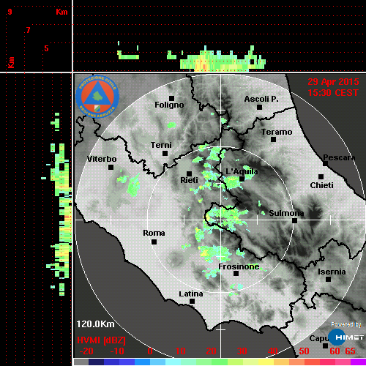Select the Sulmona marker square

click(295, 221)
